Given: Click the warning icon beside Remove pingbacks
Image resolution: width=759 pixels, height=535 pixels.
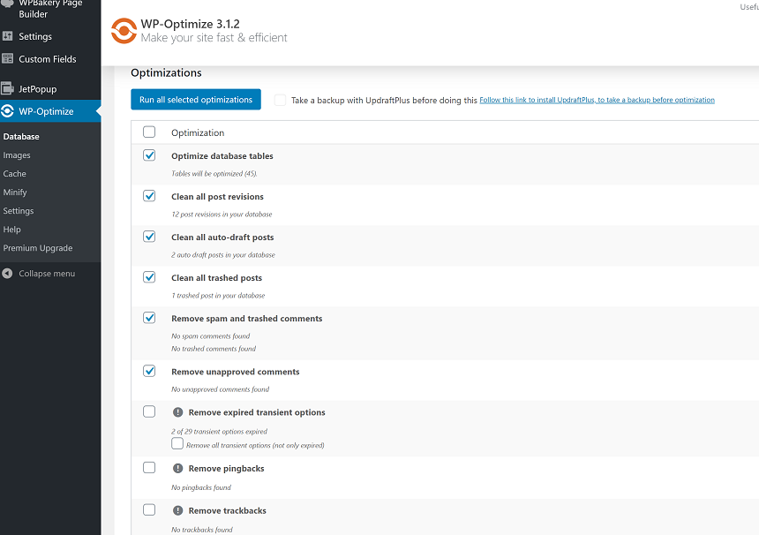Looking at the screenshot, I should coord(177,468).
